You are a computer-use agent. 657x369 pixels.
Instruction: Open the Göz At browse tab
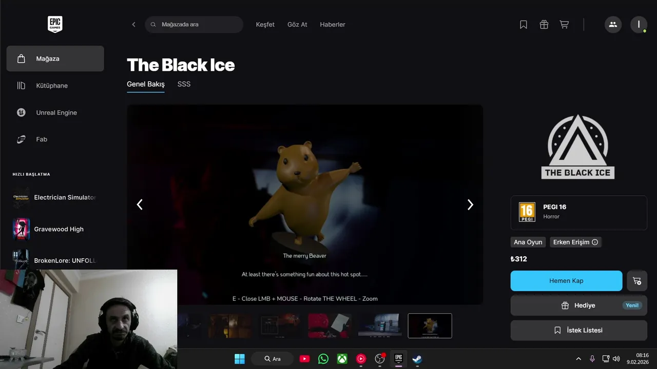[297, 25]
